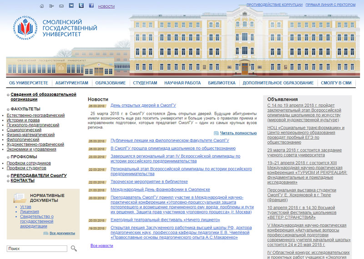Click the home icon in the header

click(x=42, y=6)
